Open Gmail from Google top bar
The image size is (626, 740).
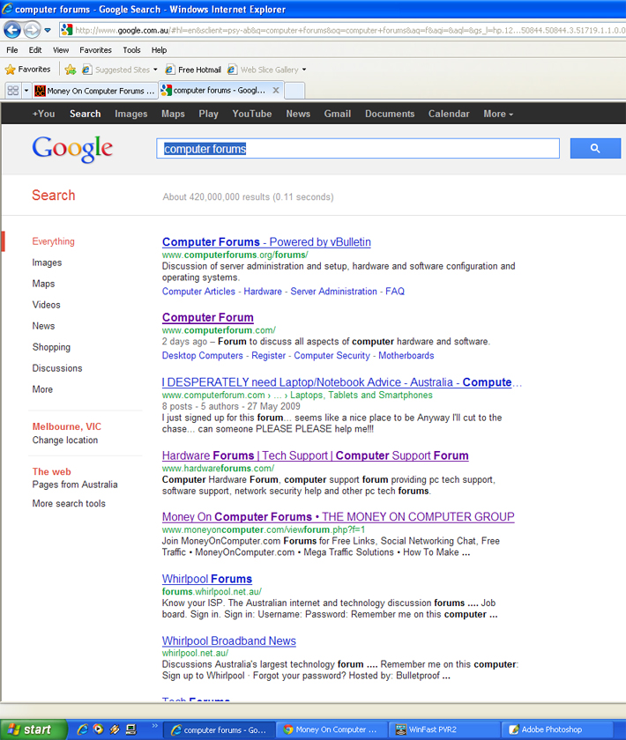point(338,114)
